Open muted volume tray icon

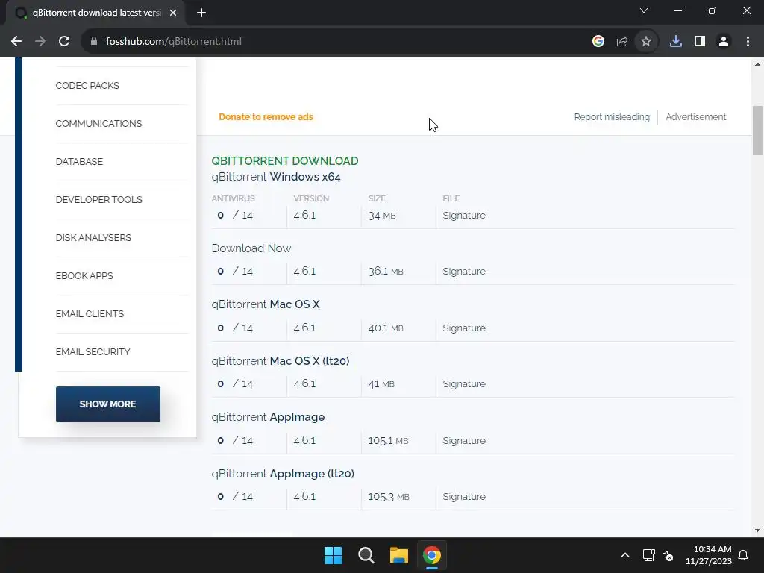[668, 555]
